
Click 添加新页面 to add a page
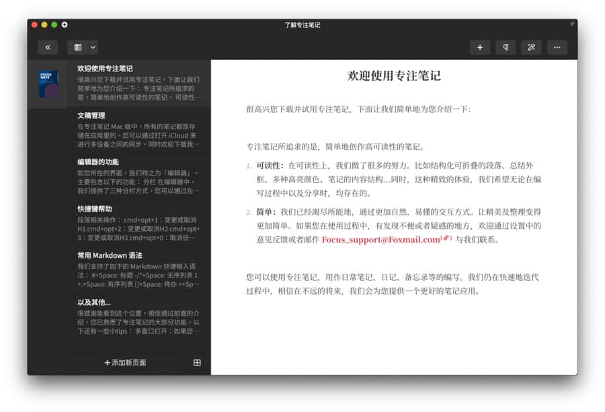tap(125, 362)
